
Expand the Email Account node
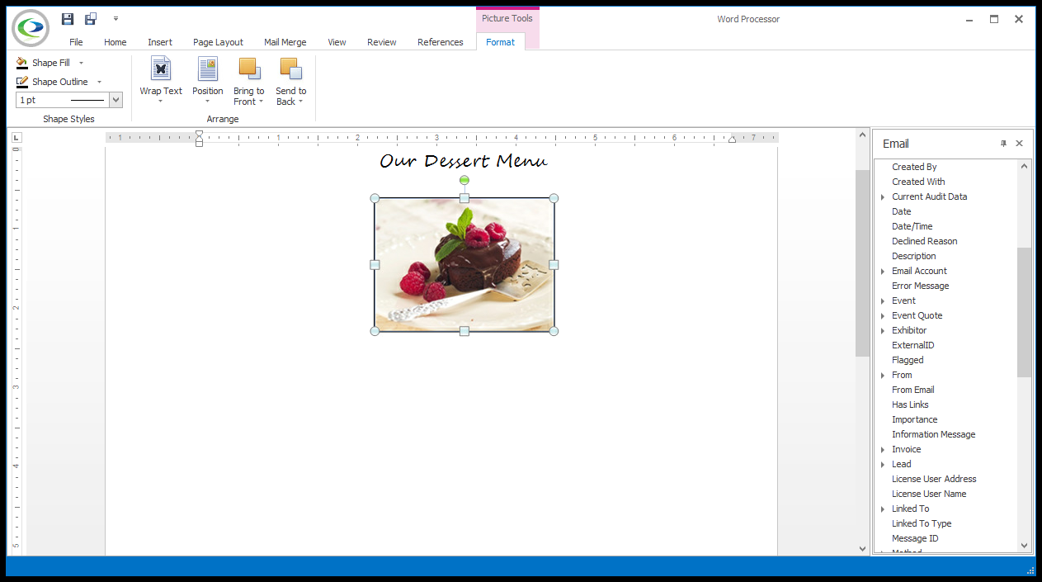tap(883, 271)
